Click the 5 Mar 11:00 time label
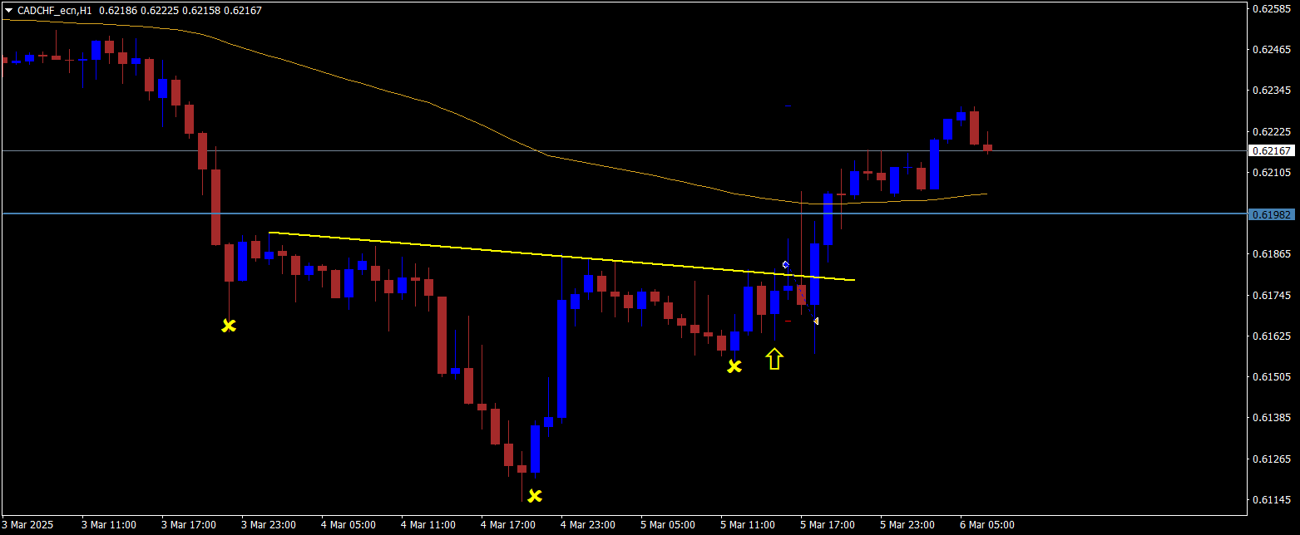This screenshot has height=535, width=1300. pos(748,525)
